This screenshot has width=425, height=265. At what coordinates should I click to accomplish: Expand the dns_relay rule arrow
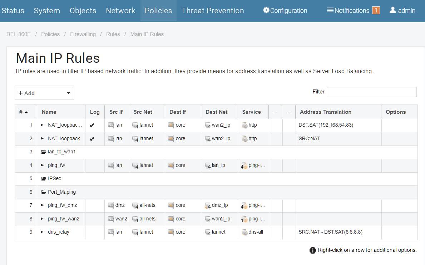[42, 232]
